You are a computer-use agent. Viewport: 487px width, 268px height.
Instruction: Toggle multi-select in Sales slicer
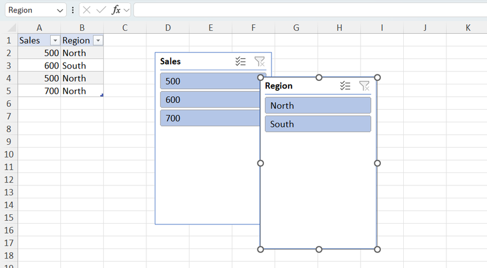click(240, 61)
